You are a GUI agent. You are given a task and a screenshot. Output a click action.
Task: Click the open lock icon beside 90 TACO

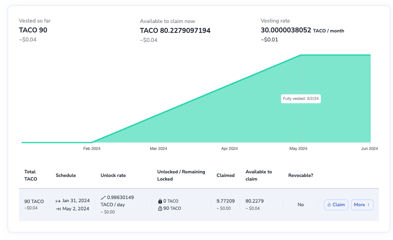pos(160,208)
